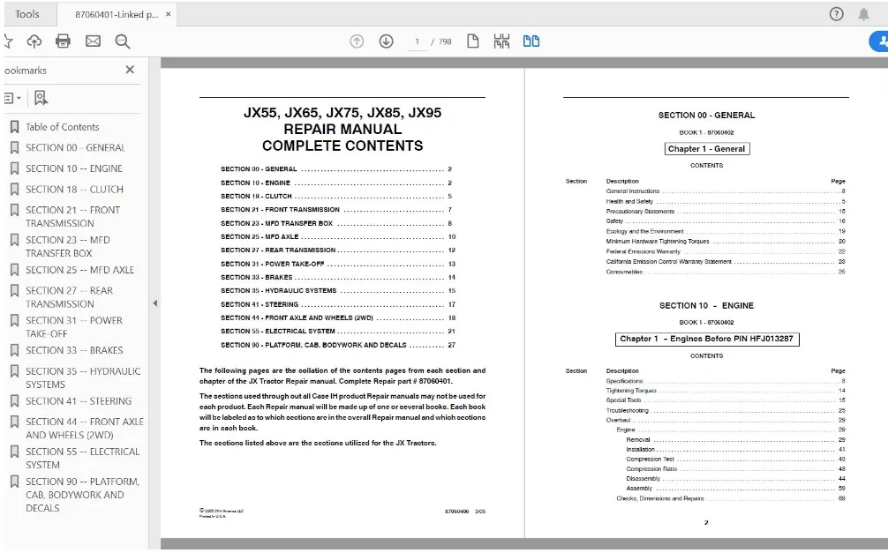This screenshot has width=888, height=553.
Task: Click find current bookmark icon
Action: coord(41,98)
